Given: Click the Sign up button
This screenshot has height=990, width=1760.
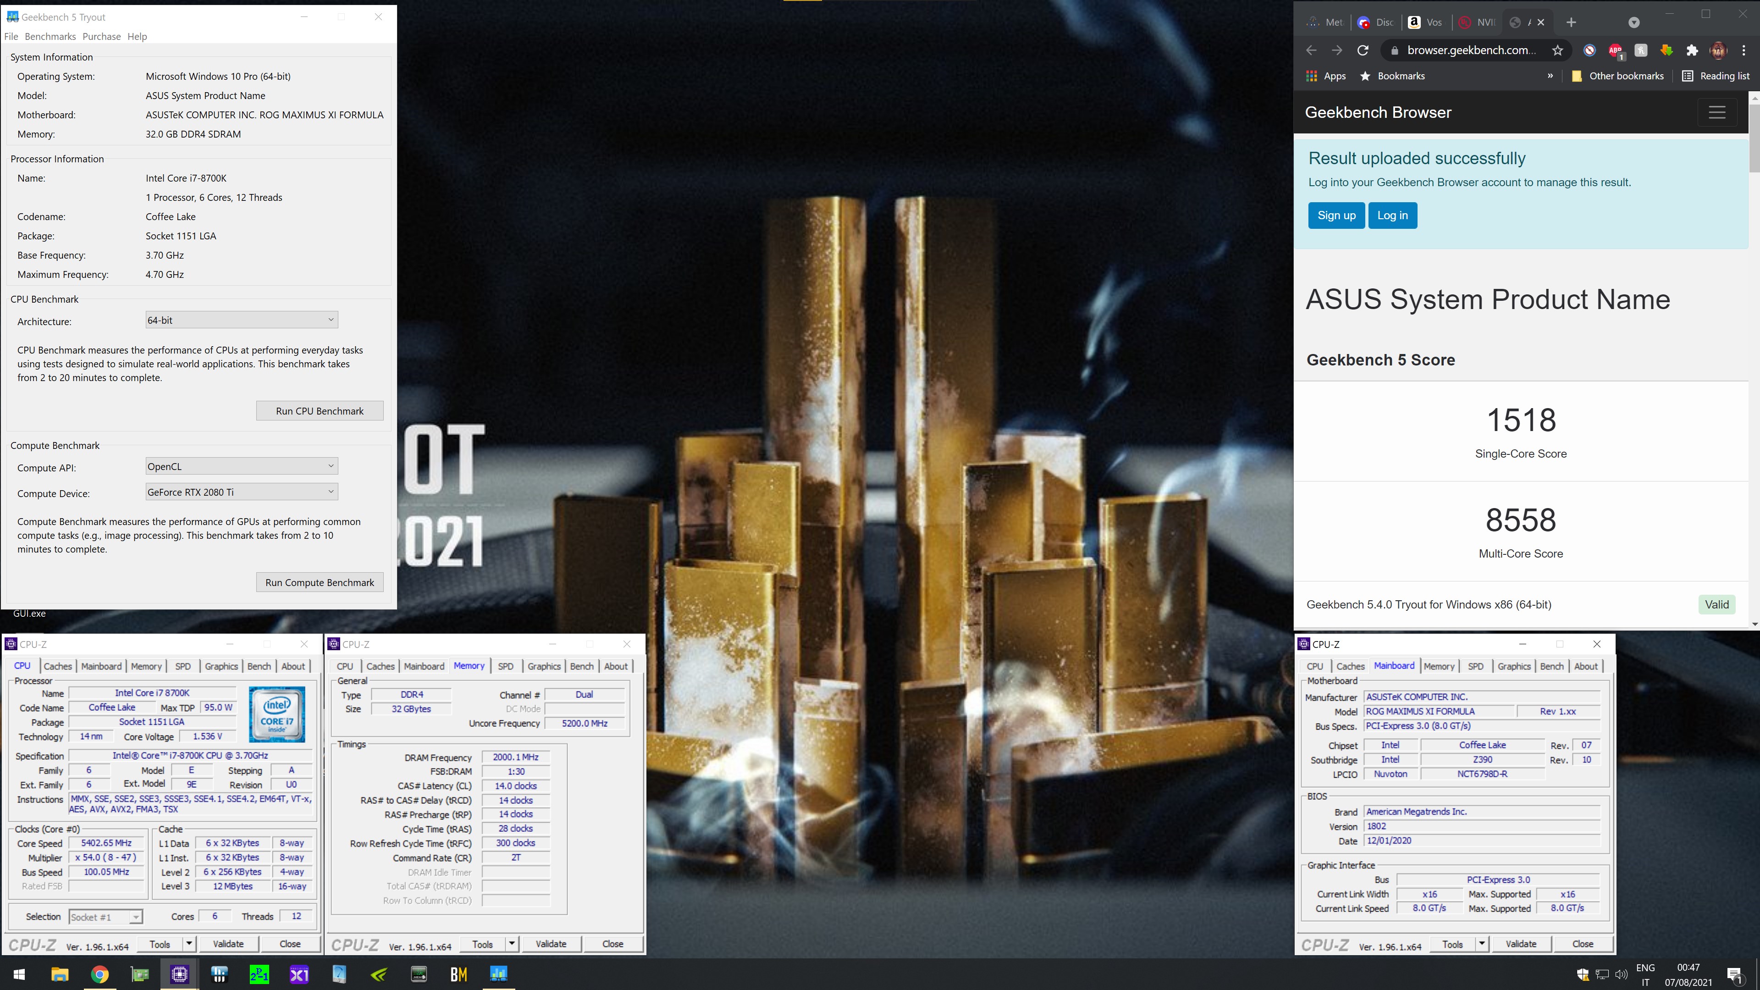Looking at the screenshot, I should [x=1336, y=215].
